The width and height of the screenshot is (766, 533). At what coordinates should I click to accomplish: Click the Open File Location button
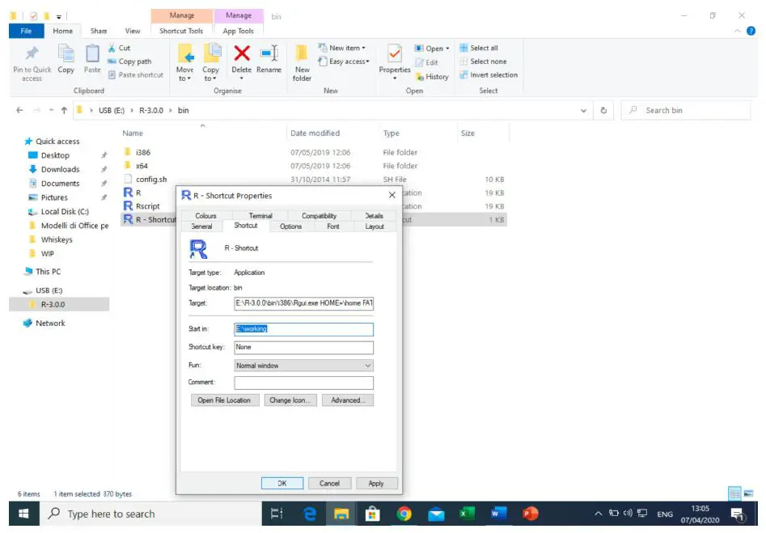(224, 400)
